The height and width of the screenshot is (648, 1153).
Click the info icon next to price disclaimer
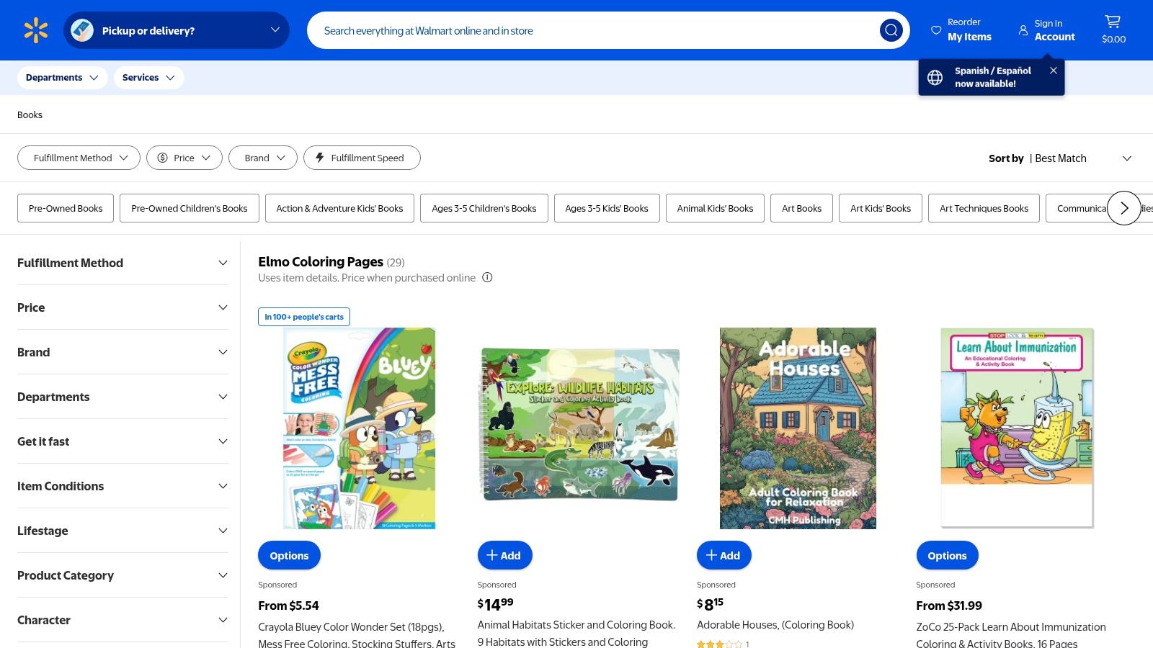[x=487, y=277]
